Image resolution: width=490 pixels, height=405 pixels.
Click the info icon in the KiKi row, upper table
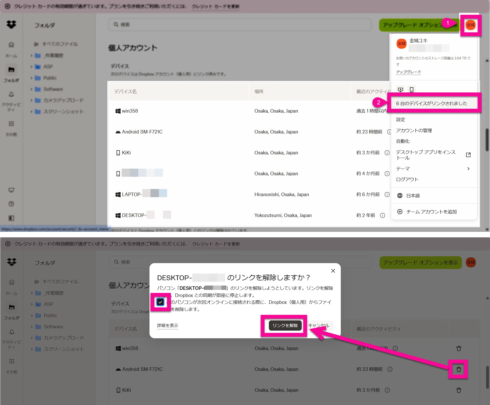pyautogui.click(x=387, y=153)
